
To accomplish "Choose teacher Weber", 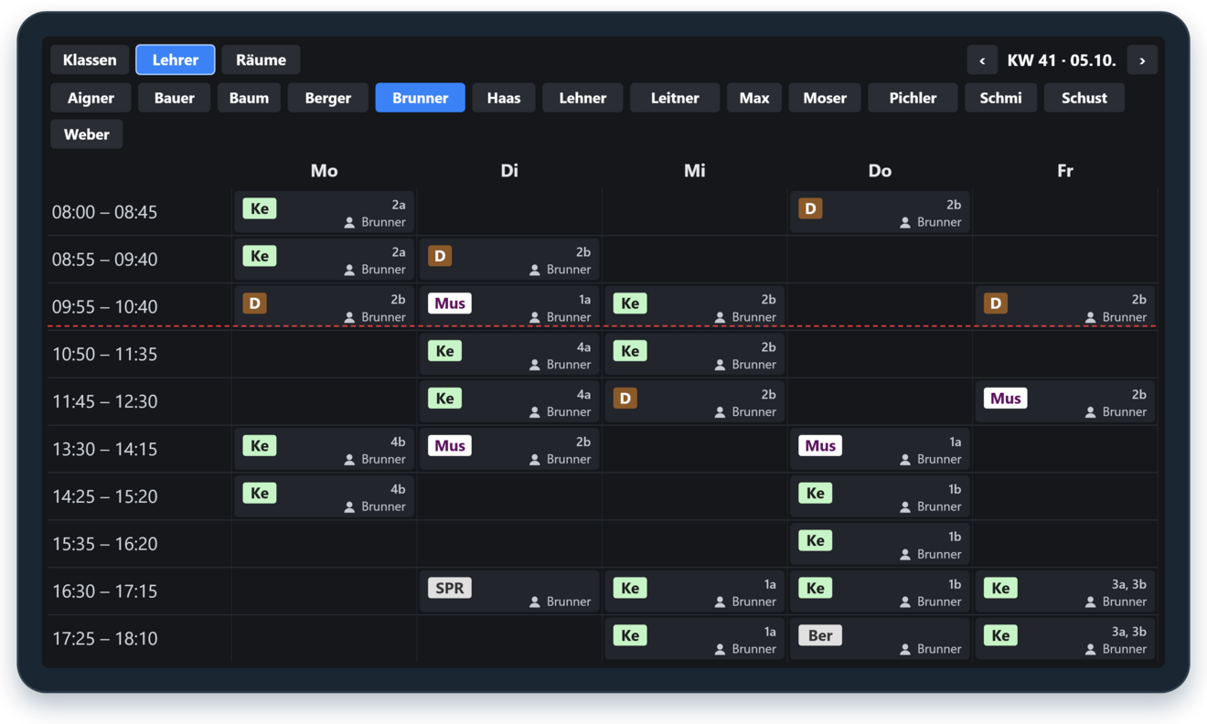I will tap(87, 134).
